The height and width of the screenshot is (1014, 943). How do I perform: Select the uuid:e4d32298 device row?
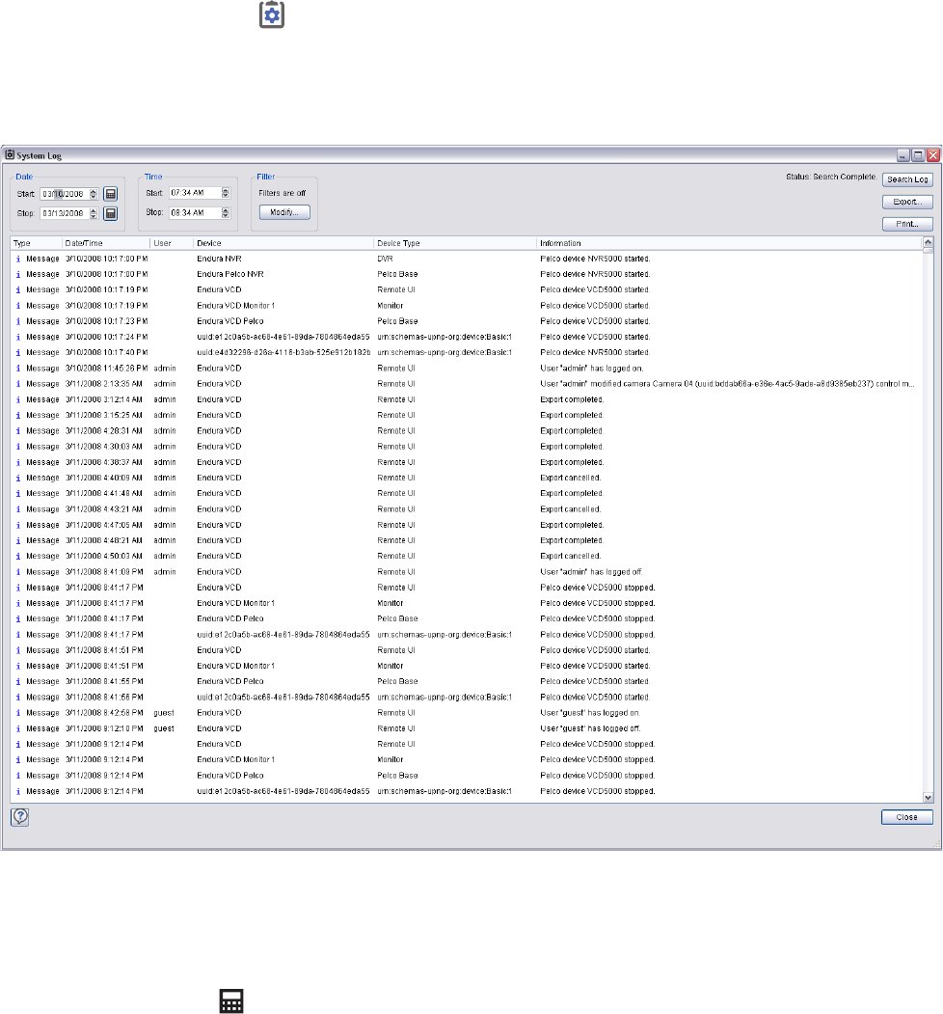(467, 352)
